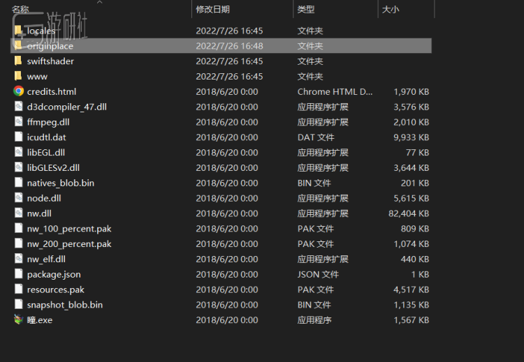
Task: Select the nw.dll file name
Action: [x=39, y=213]
